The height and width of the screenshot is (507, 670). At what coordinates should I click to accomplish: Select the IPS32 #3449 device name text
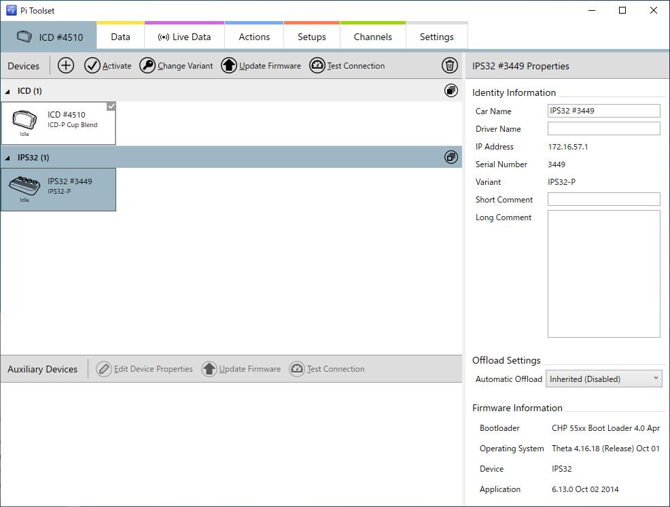[x=69, y=181]
